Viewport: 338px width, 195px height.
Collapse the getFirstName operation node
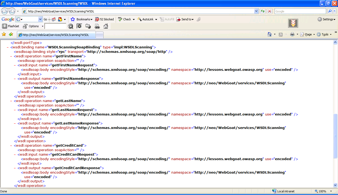[x=11, y=56]
